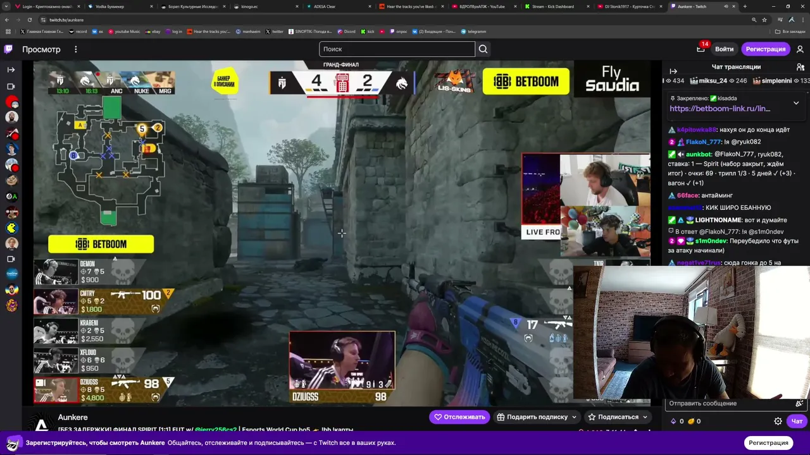Click the purple Регистрация button in the top bar

tap(765, 49)
